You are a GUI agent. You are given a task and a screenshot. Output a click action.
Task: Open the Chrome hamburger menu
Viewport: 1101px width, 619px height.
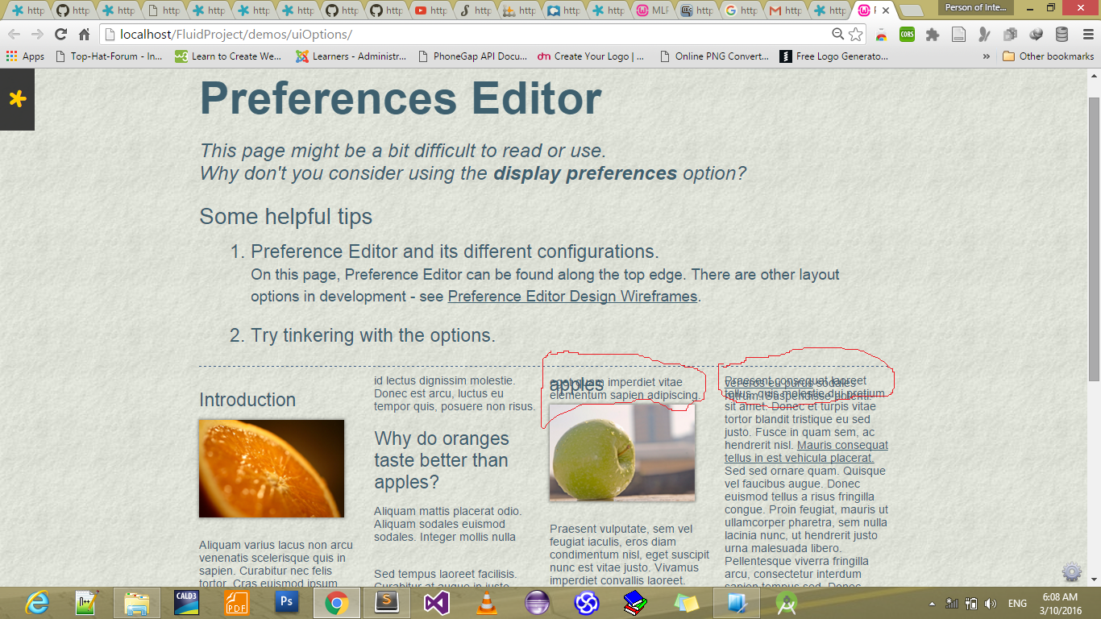pyautogui.click(x=1087, y=34)
